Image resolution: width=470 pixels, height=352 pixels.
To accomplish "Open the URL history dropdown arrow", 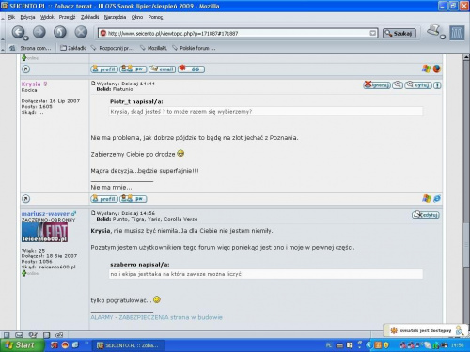I will (x=372, y=33).
